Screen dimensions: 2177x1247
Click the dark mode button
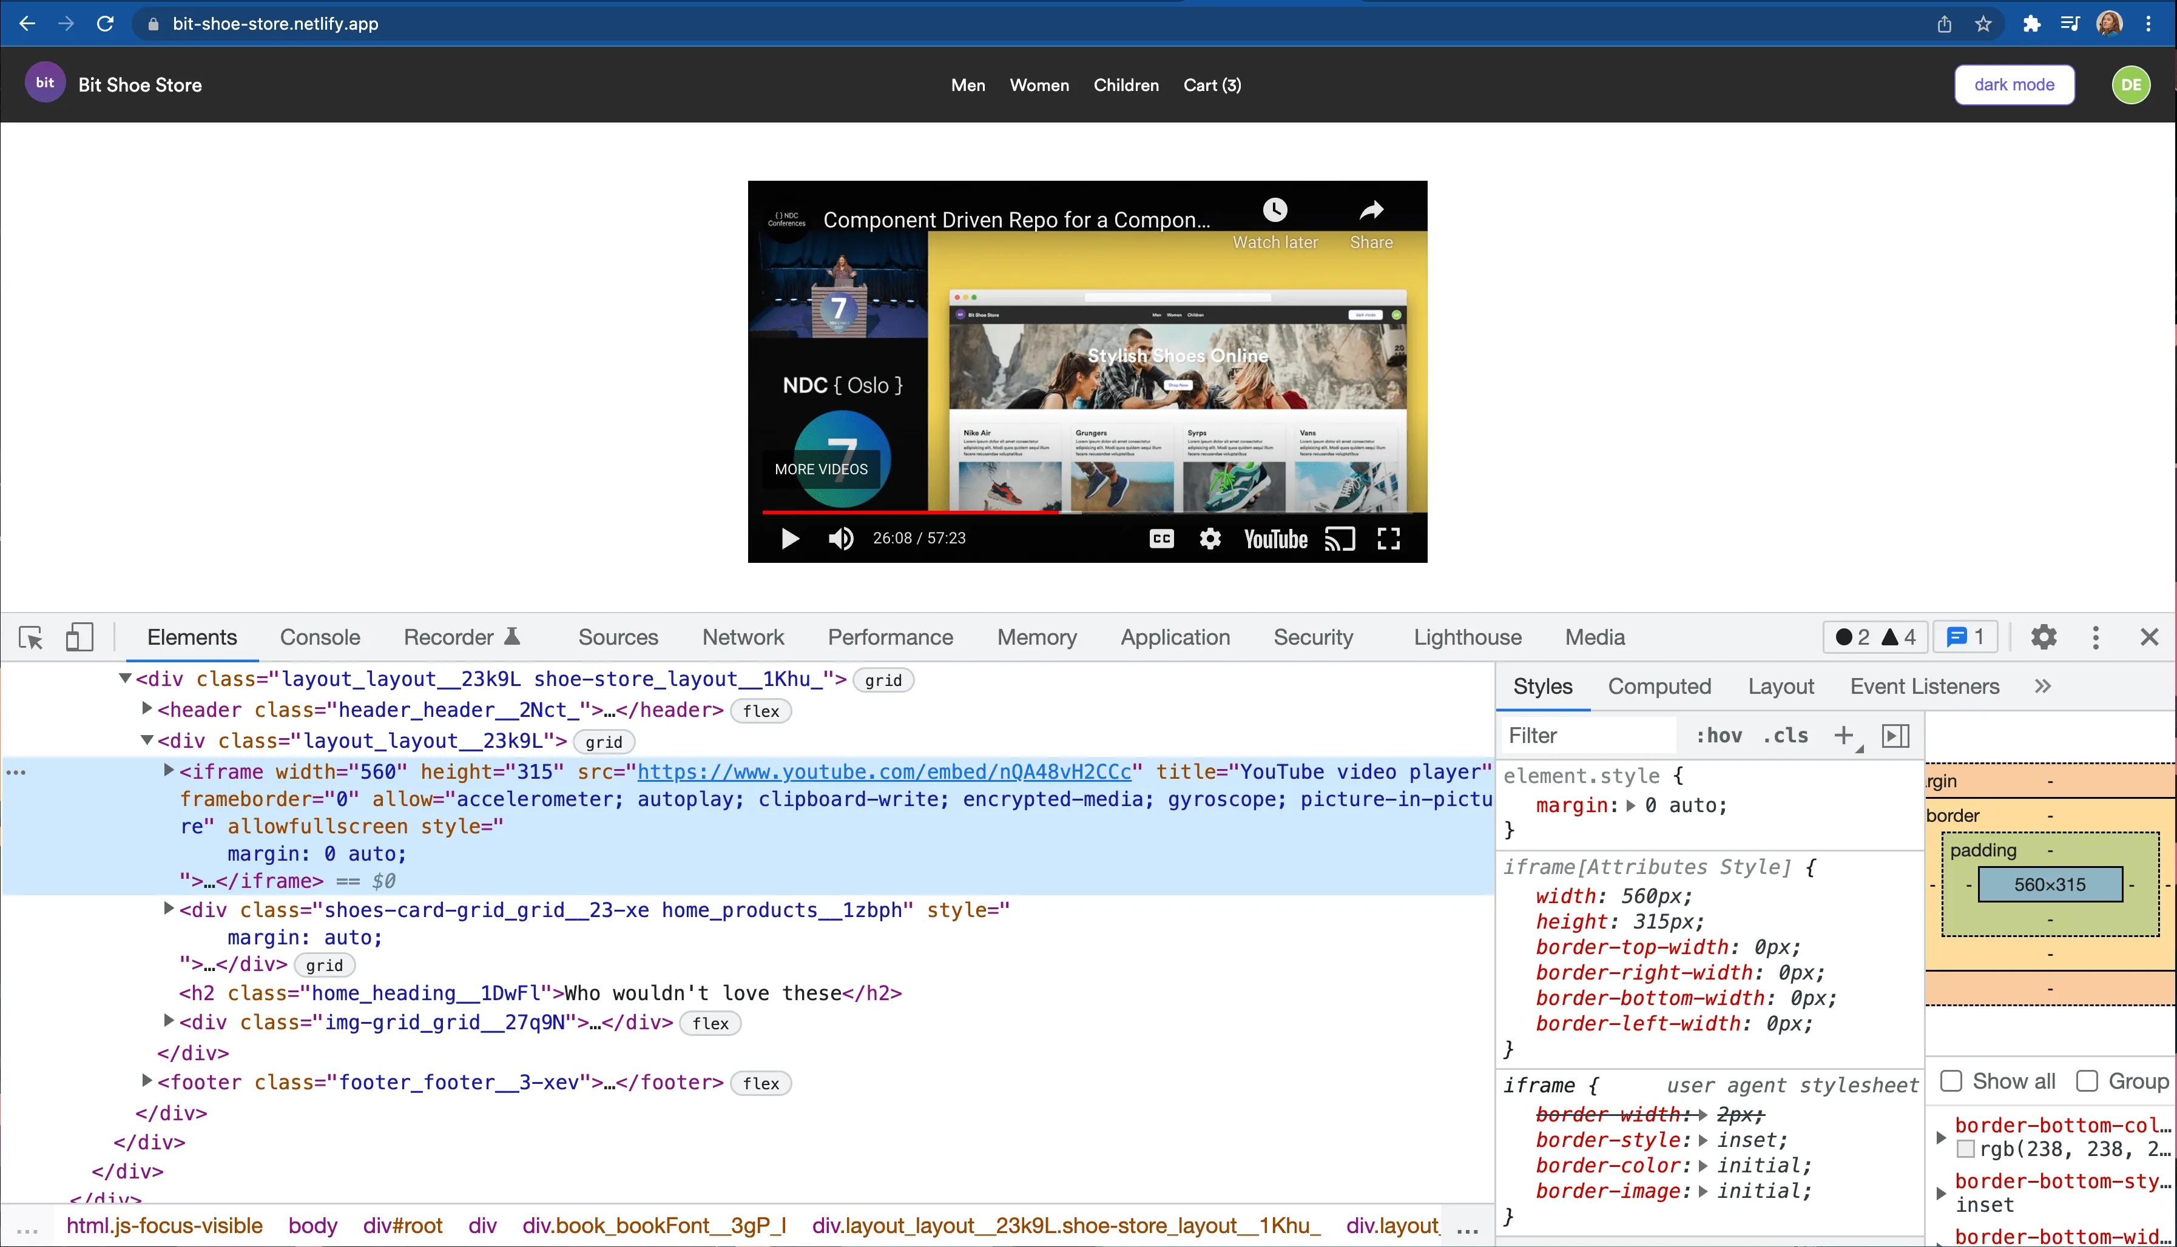pyautogui.click(x=2013, y=84)
